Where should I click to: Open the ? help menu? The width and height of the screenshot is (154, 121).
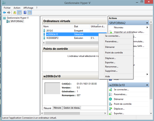tap(37, 8)
